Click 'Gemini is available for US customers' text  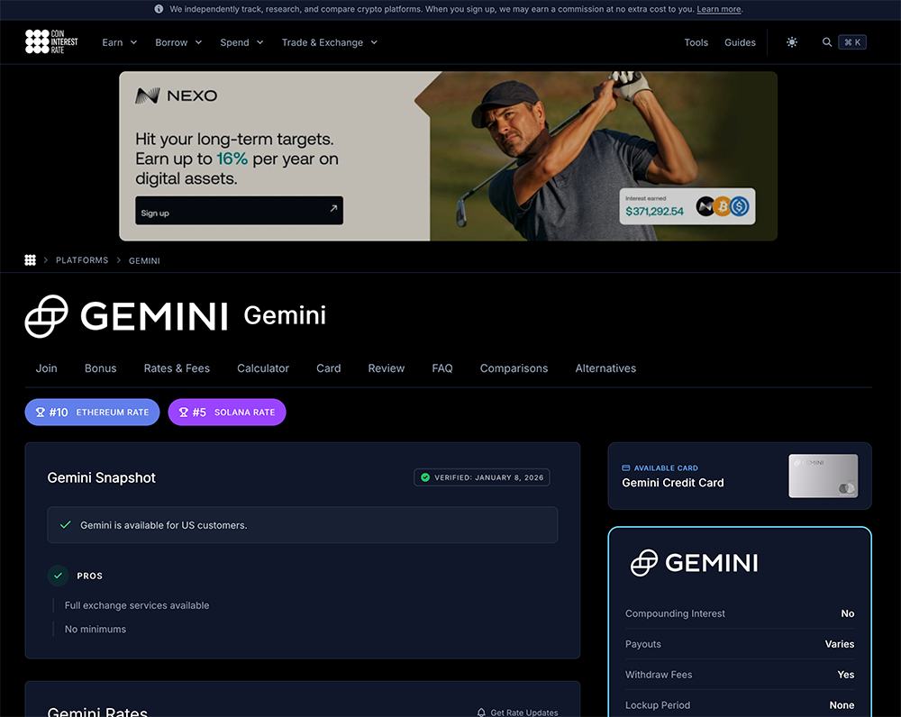(x=164, y=525)
